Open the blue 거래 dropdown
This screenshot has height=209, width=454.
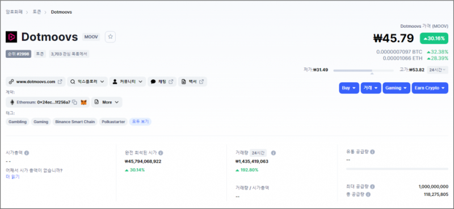(x=371, y=88)
